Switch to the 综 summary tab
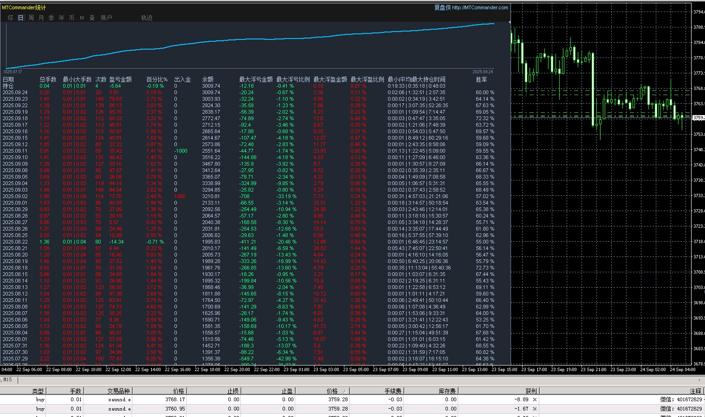Image resolution: width=705 pixels, height=417 pixels. pyautogui.click(x=10, y=18)
